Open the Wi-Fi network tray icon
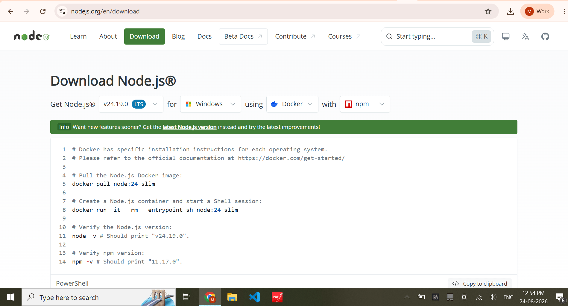The width and height of the screenshot is (568, 306). 479,297
